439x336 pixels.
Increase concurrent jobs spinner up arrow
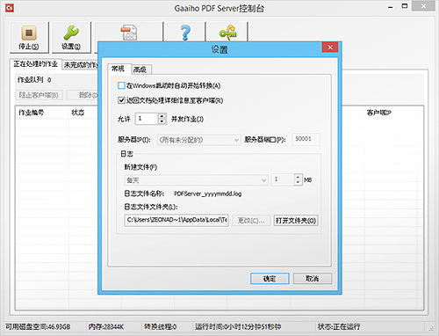point(162,116)
